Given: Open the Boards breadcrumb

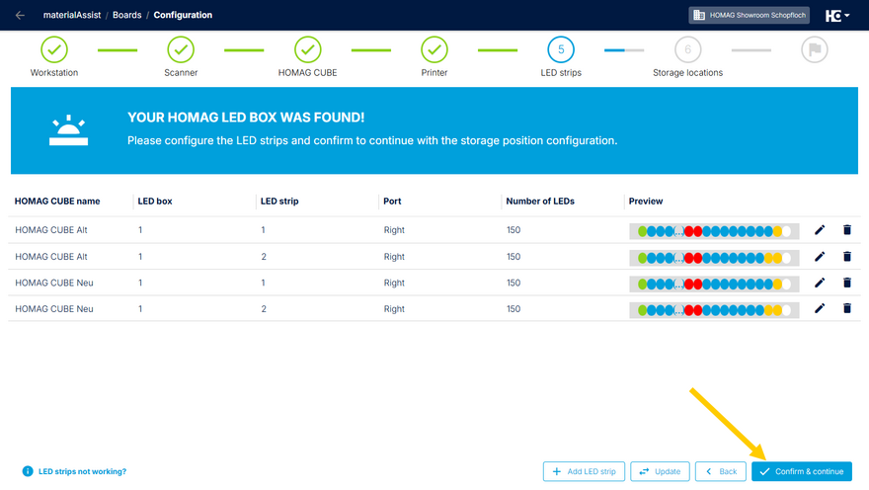Looking at the screenshot, I should click(127, 15).
